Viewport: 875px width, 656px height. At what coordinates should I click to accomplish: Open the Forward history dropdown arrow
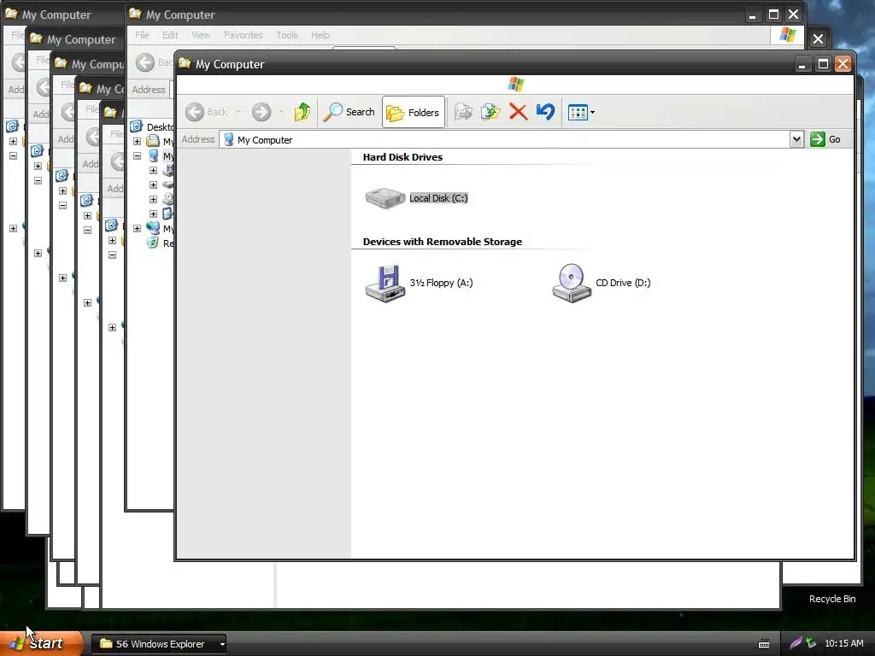coord(281,112)
